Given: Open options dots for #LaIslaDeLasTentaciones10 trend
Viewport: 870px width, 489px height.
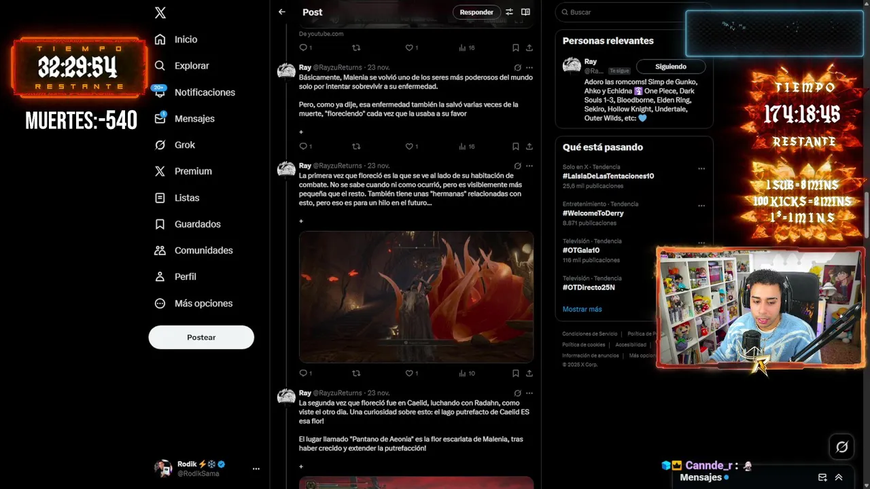Looking at the screenshot, I should pos(701,168).
